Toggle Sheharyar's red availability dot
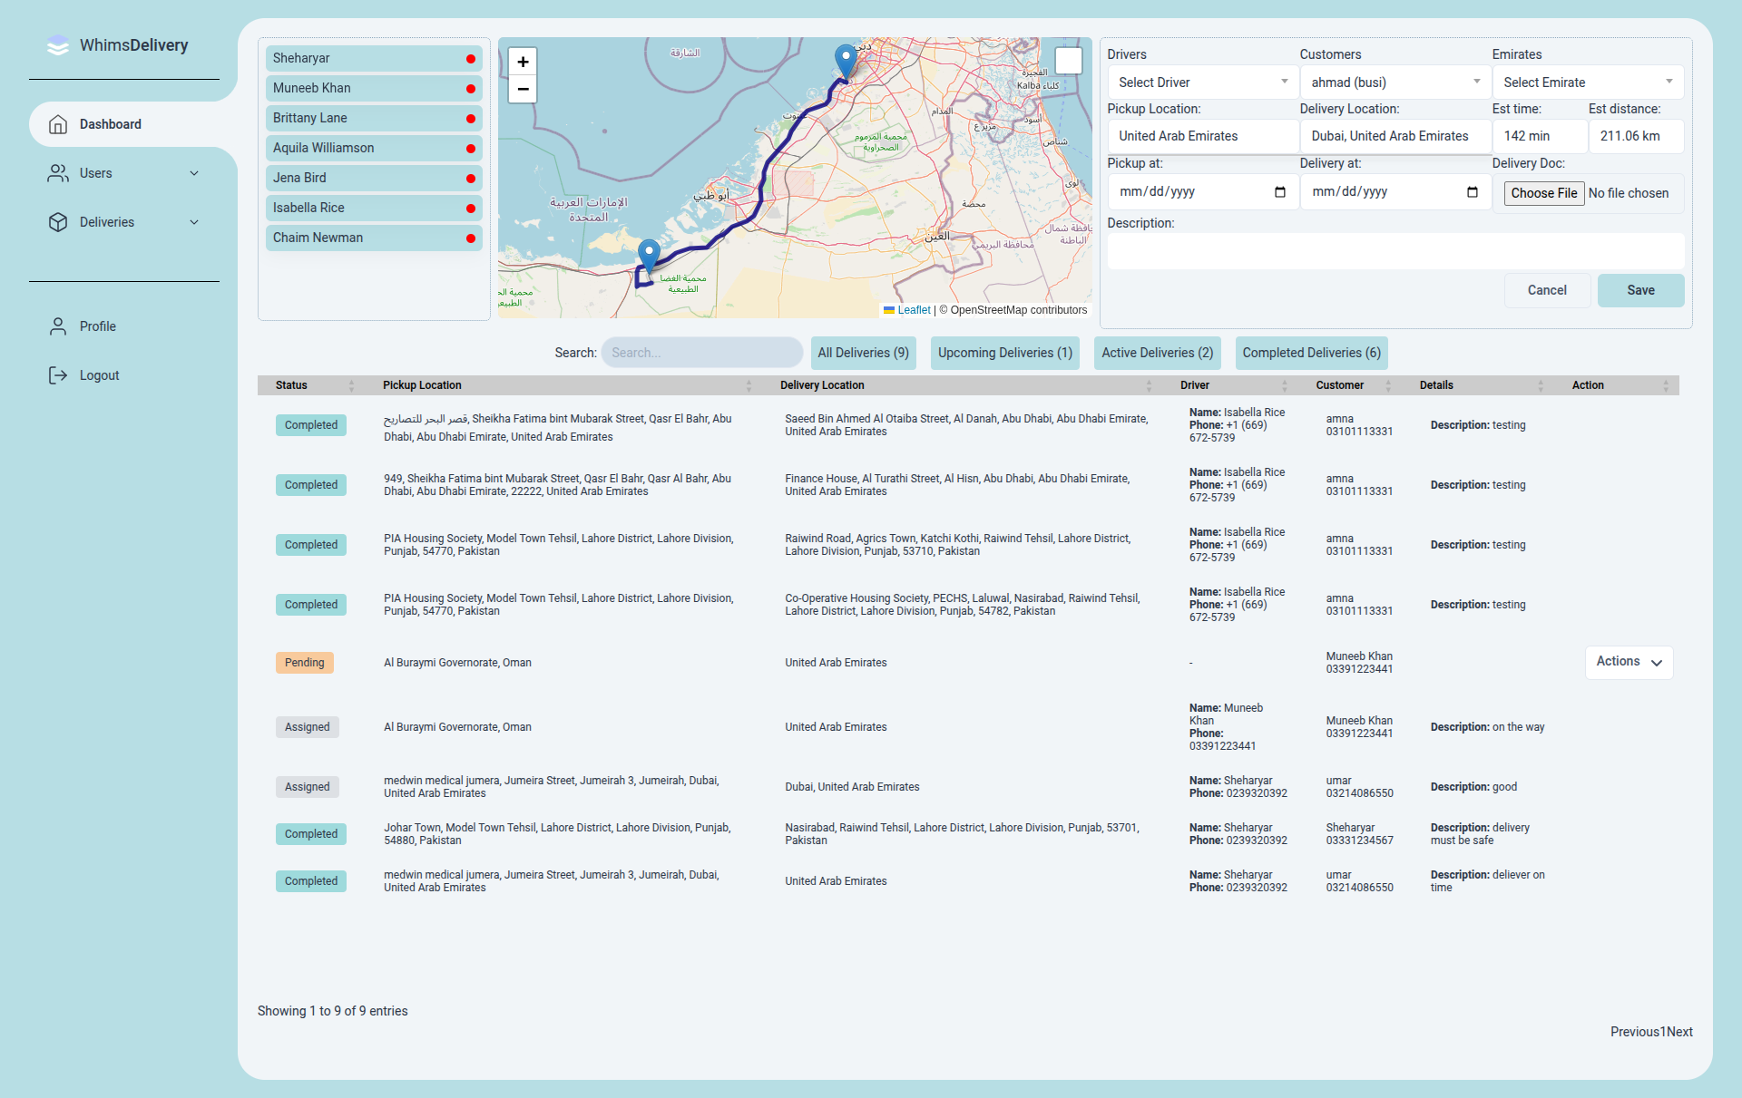The image size is (1742, 1098). tap(470, 58)
